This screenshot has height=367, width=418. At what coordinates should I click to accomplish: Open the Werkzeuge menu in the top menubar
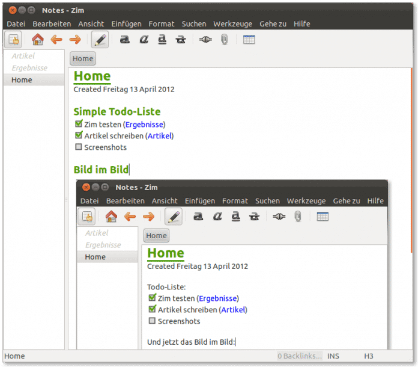point(232,23)
